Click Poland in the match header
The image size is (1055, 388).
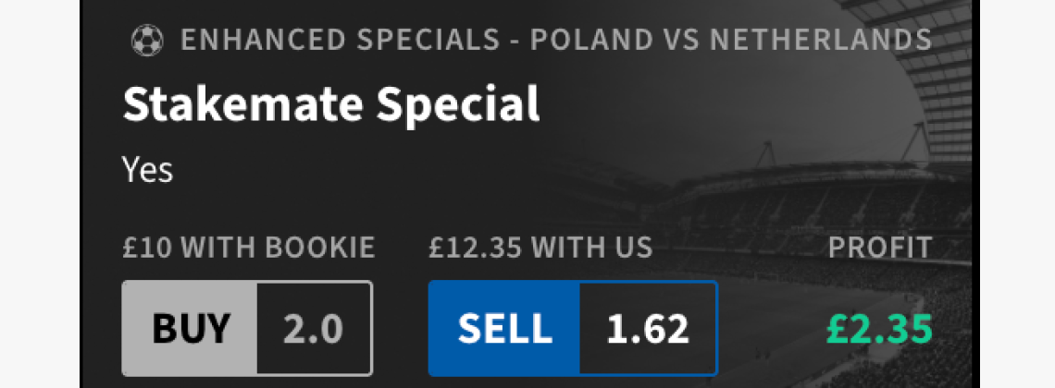(x=587, y=41)
